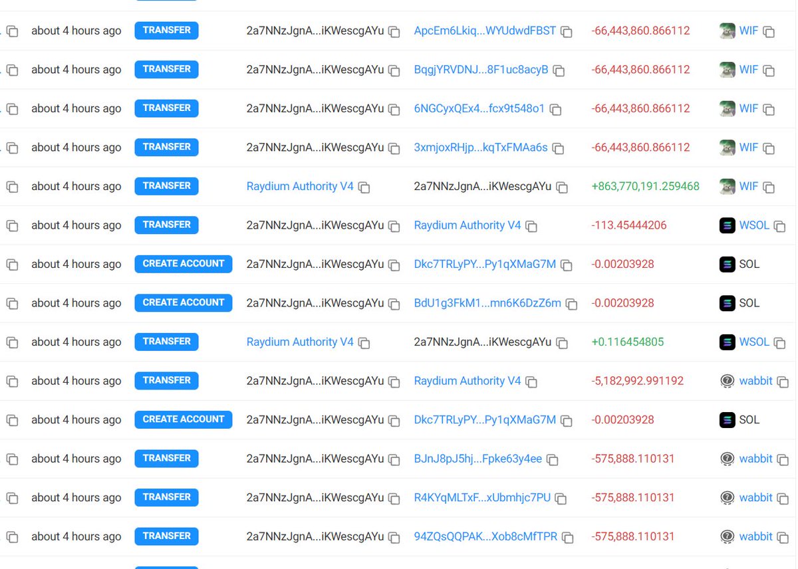Screen dimensions: 798x569
Task: Open the BJnJ8pJ5hj...Fpke63y4ee account page
Action: 478,459
